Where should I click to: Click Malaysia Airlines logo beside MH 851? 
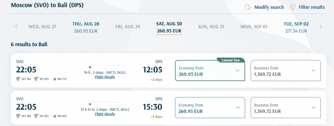(54, 116)
